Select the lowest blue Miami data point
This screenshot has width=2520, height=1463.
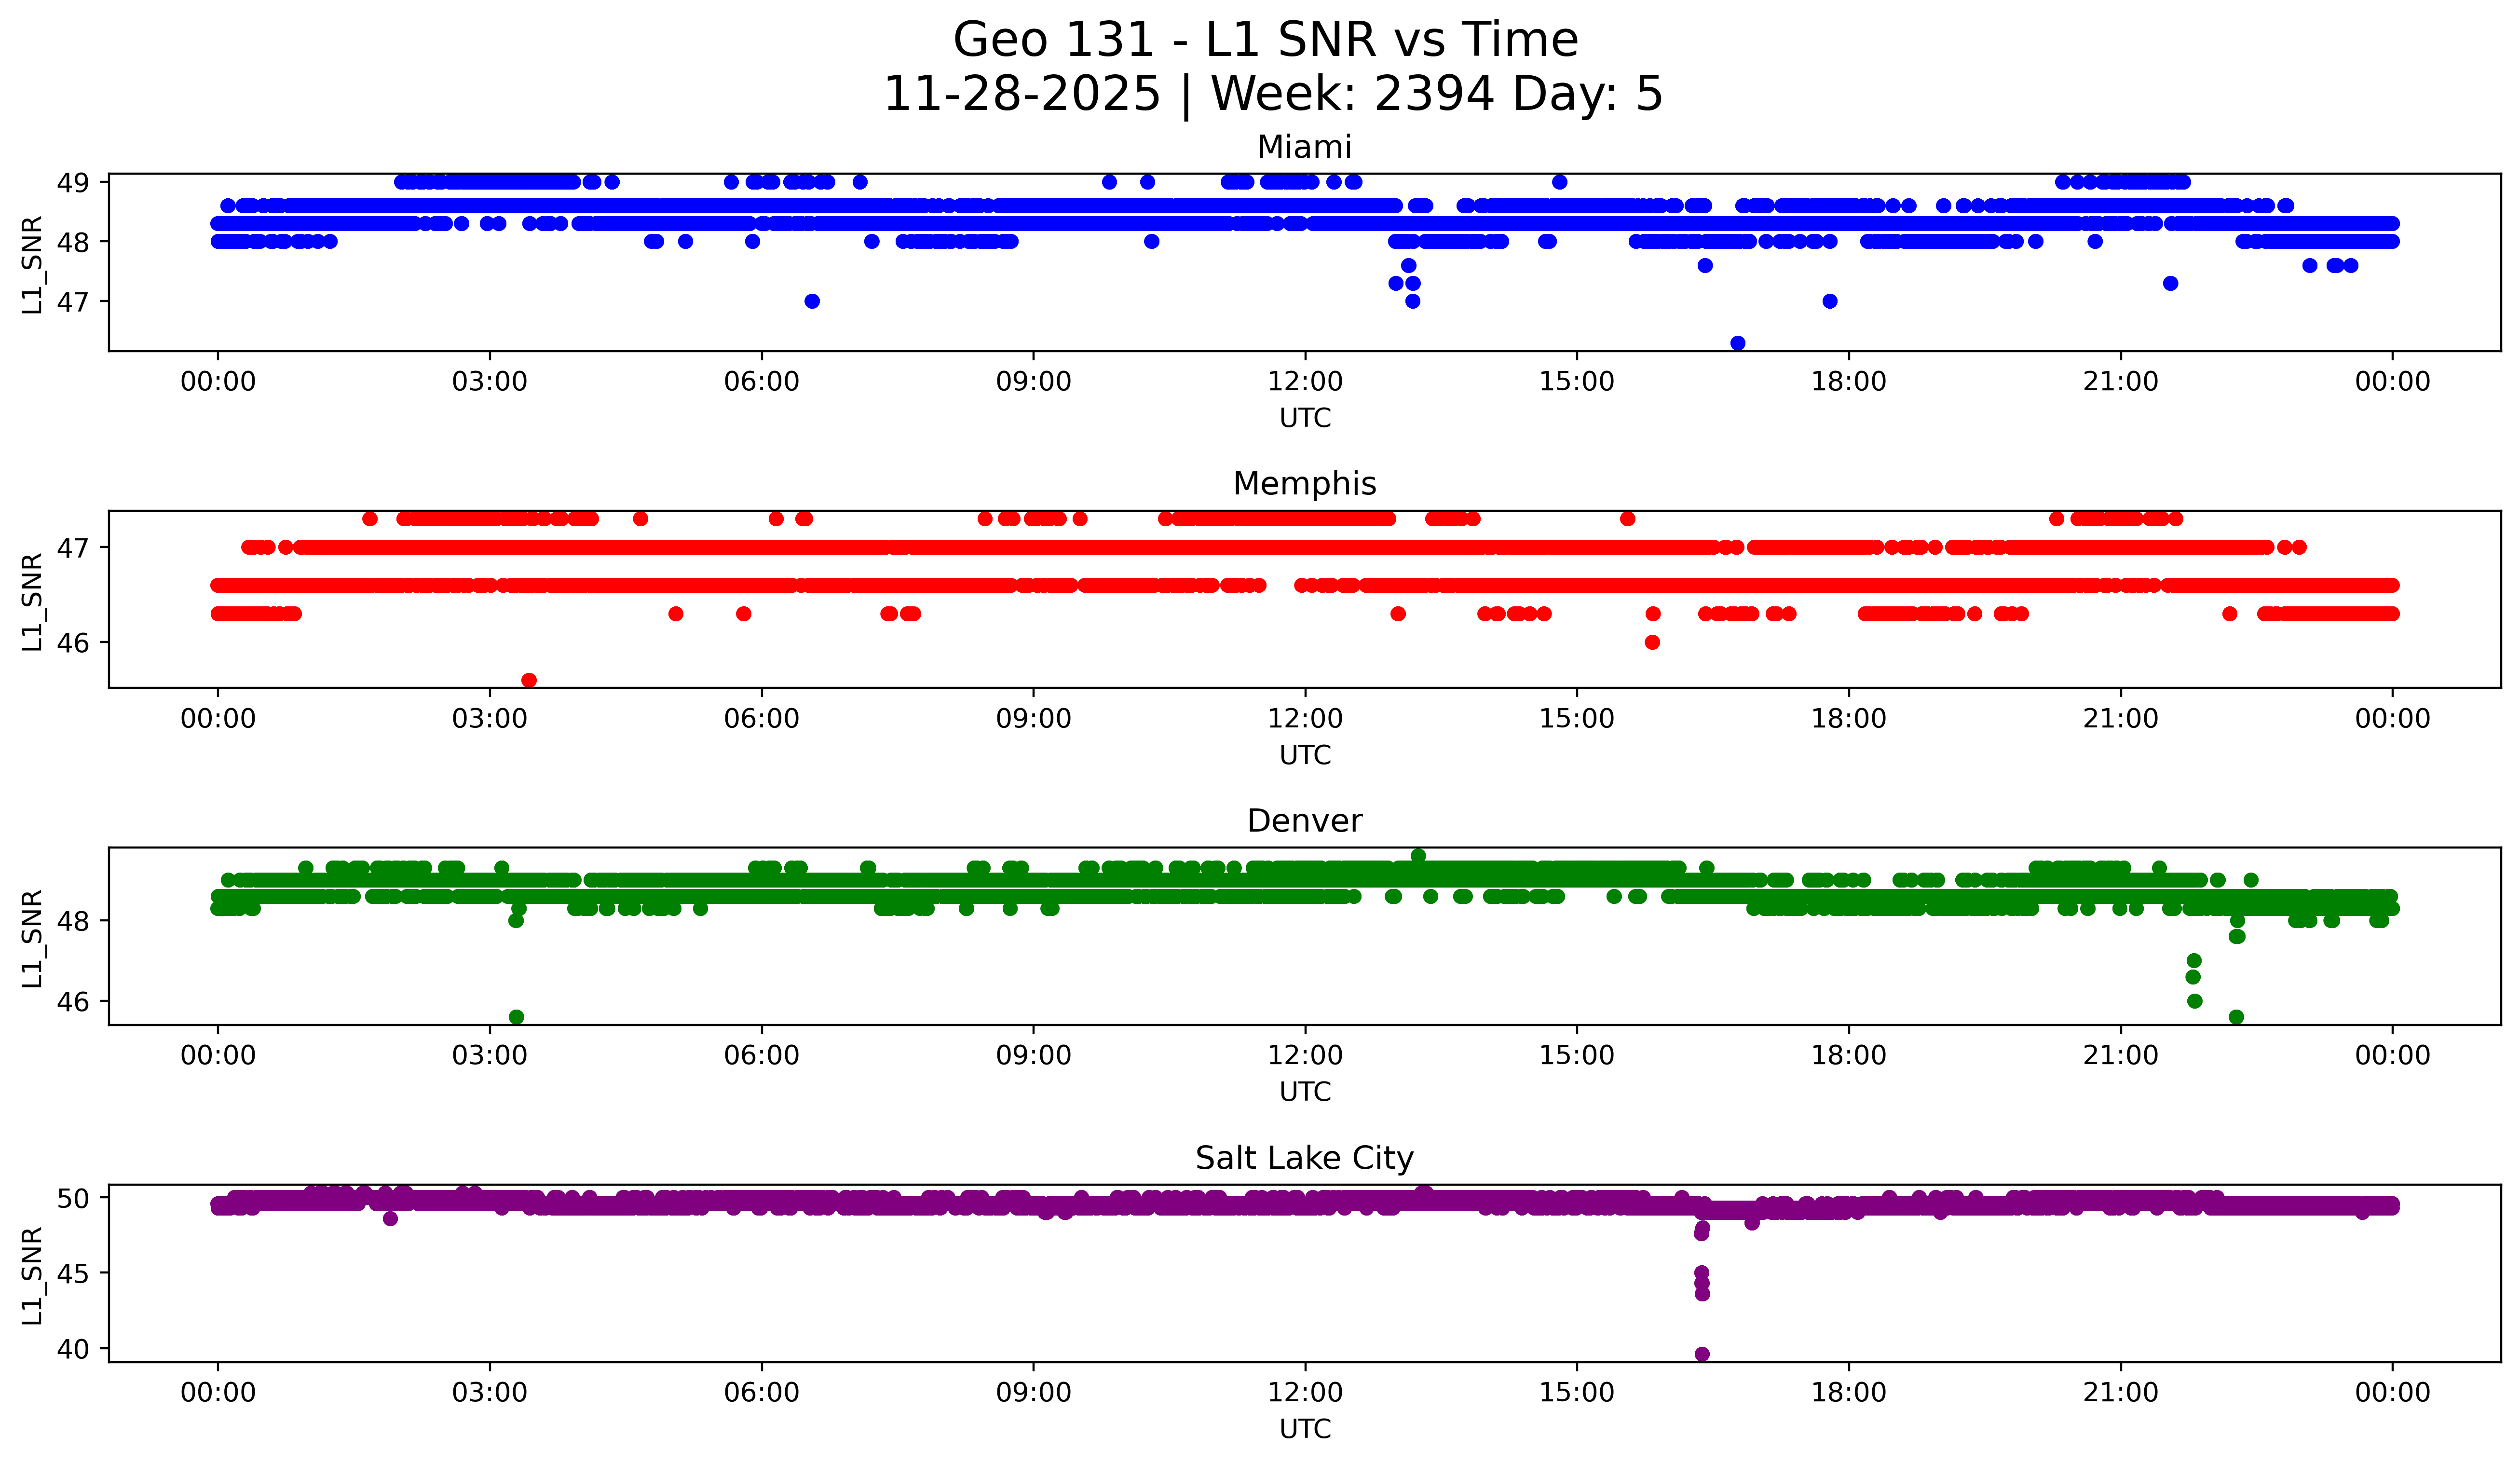[x=1738, y=343]
